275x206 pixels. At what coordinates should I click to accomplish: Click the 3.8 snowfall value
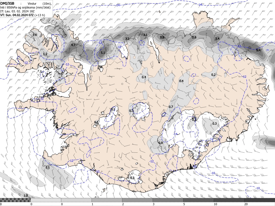tap(162, 37)
